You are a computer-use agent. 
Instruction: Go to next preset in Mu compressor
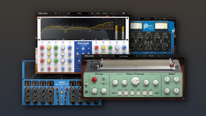tap(156, 19)
